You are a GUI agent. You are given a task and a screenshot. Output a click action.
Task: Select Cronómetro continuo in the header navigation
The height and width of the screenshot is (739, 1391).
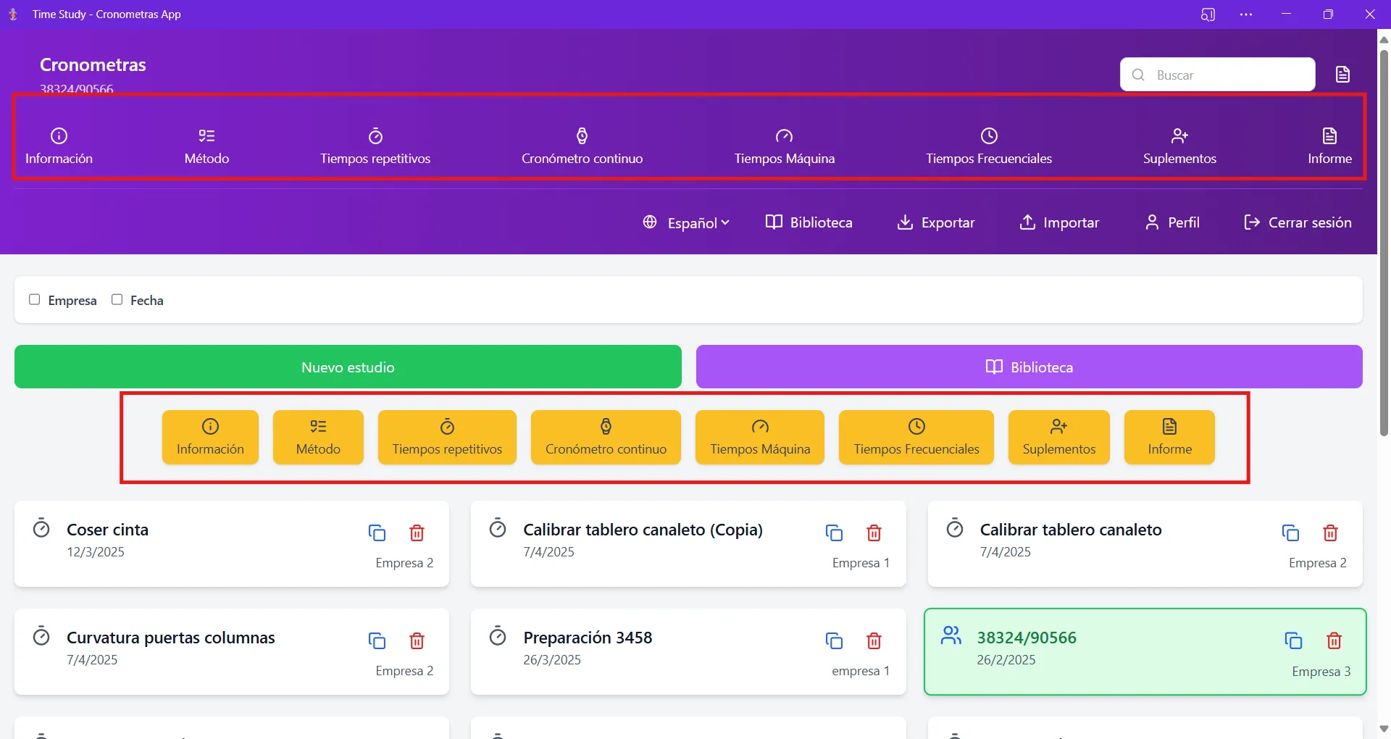tap(582, 146)
